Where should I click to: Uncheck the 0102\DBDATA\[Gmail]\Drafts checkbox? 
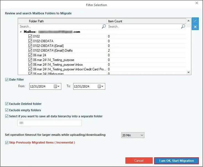(30, 50)
